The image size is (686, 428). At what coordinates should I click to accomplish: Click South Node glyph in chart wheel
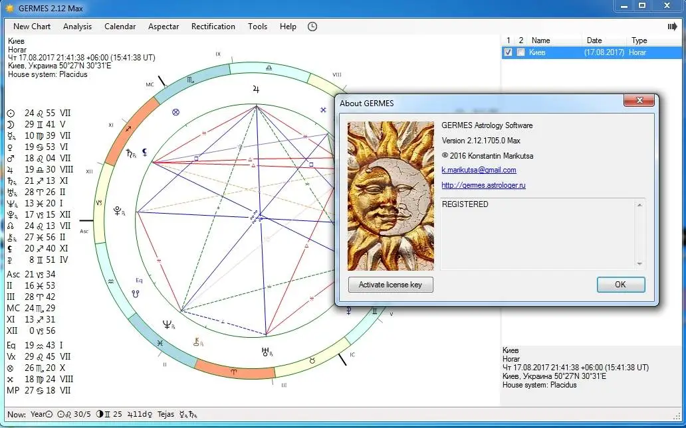pos(136,294)
